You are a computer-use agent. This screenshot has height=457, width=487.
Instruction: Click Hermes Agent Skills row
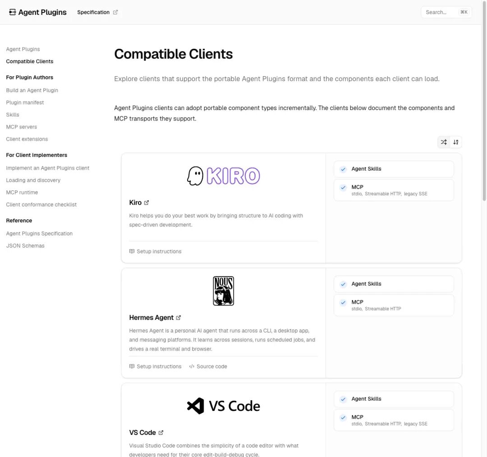tap(394, 284)
